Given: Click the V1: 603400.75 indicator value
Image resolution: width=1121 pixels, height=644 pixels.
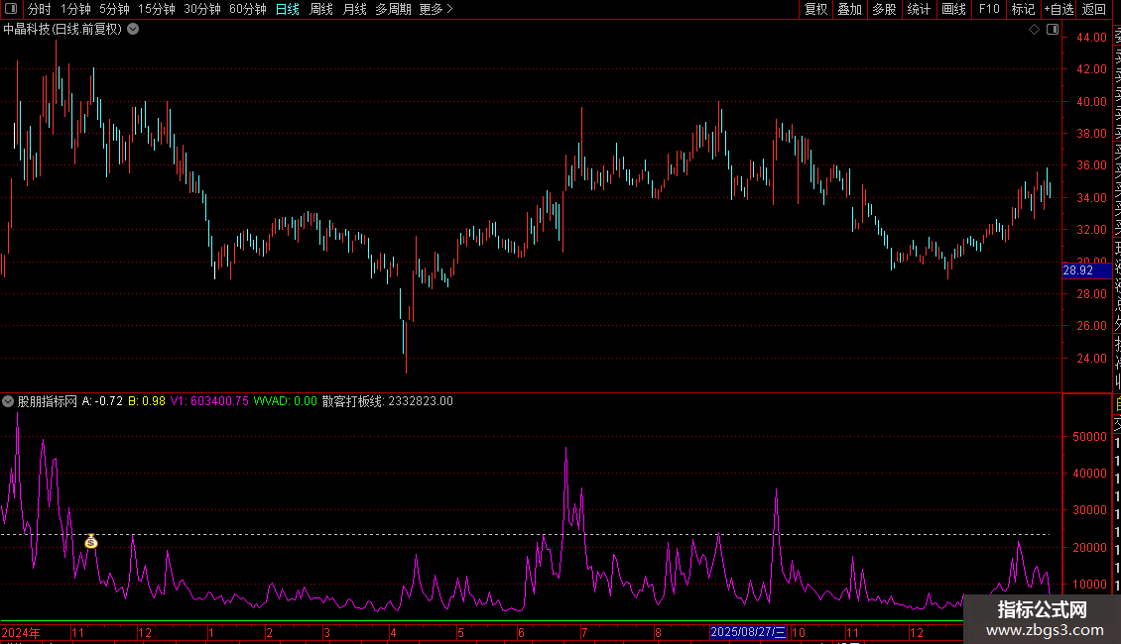Looking at the screenshot, I should pos(209,401).
